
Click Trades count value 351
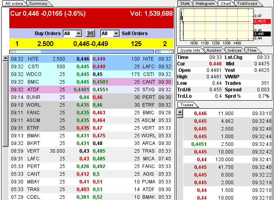pos(265,83)
